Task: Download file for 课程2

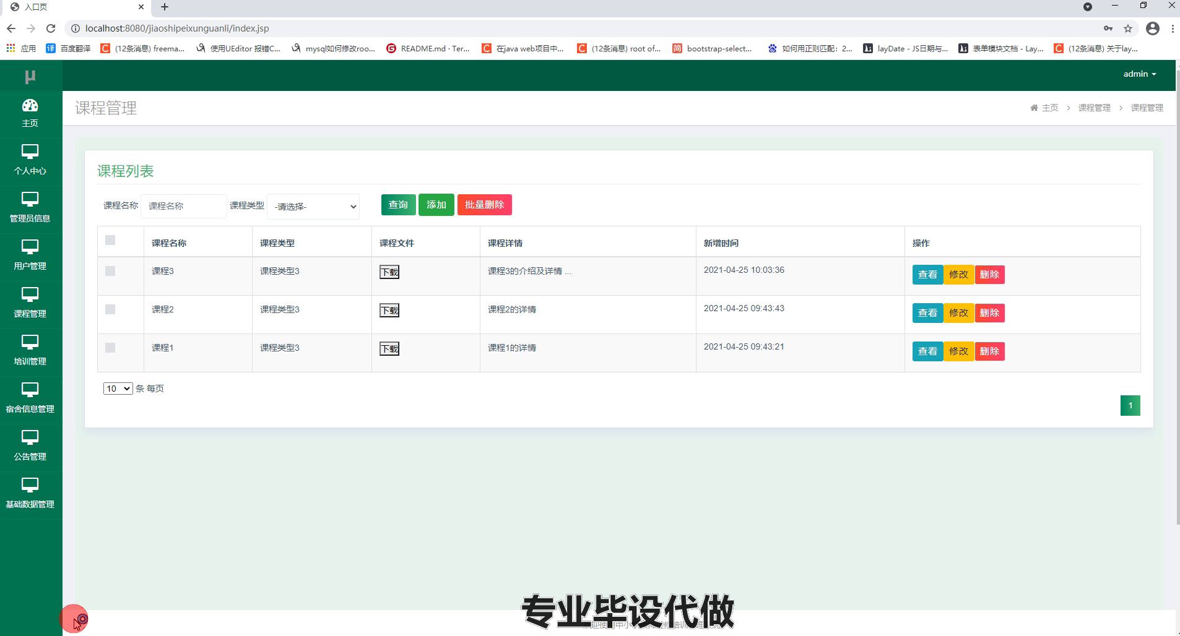Action: click(x=389, y=311)
